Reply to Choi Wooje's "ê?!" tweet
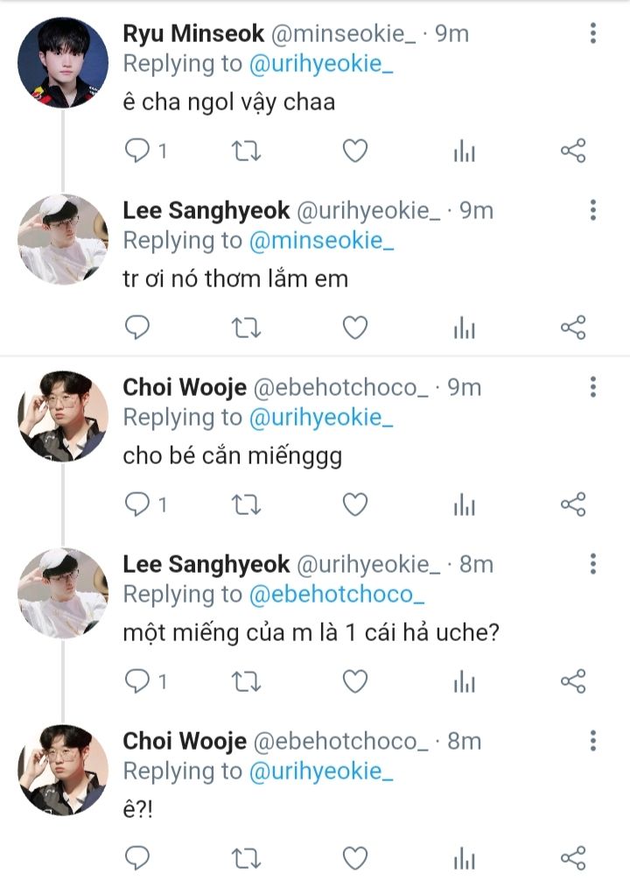Viewport: 630px width, 881px height. tap(138, 856)
